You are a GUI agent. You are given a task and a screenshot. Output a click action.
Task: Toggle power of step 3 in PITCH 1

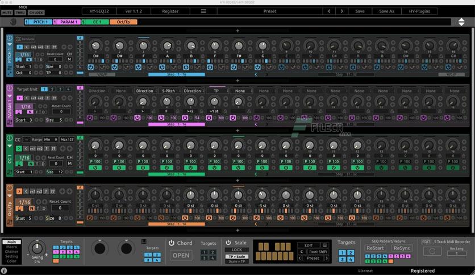click(x=138, y=67)
